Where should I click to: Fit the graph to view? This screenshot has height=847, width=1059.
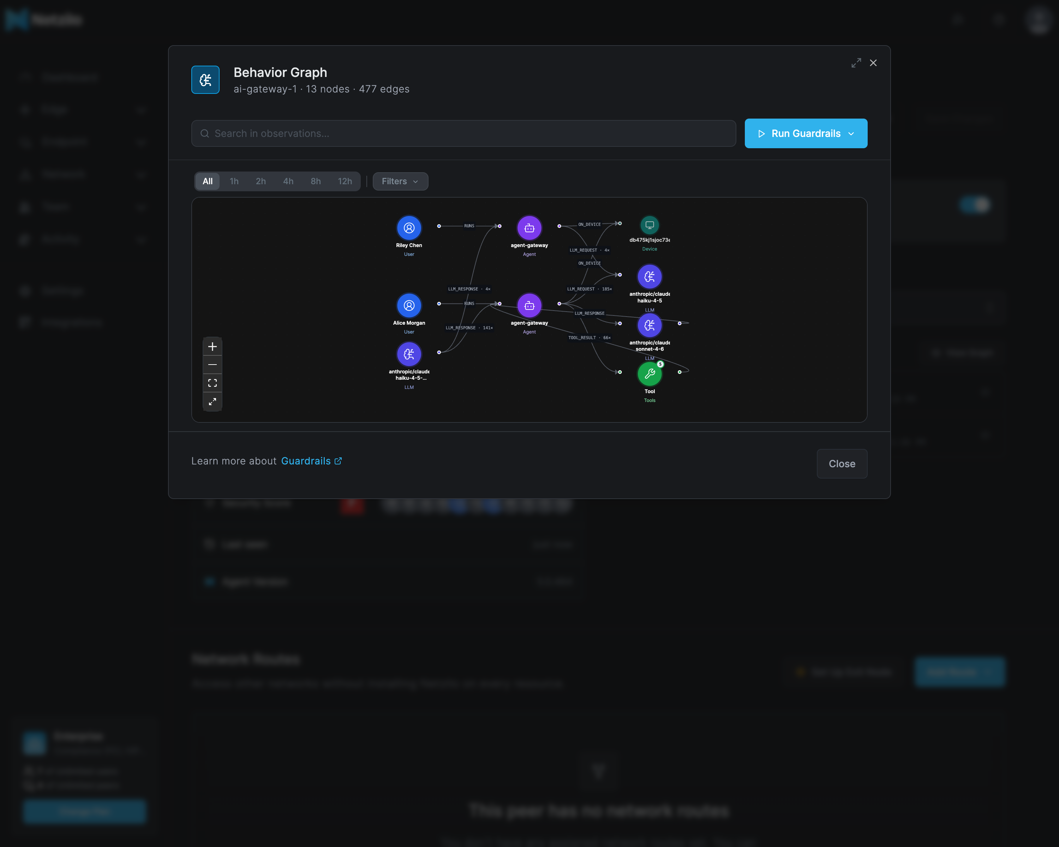click(x=212, y=383)
